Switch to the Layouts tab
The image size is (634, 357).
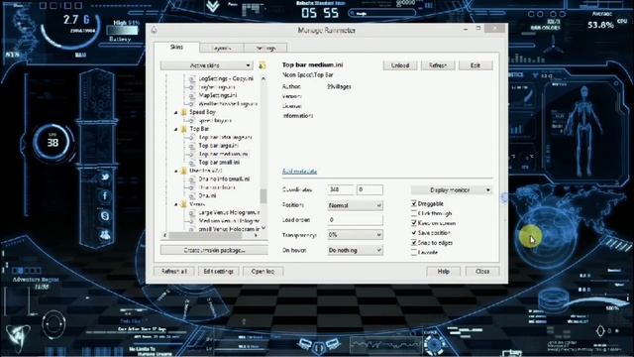coord(221,48)
